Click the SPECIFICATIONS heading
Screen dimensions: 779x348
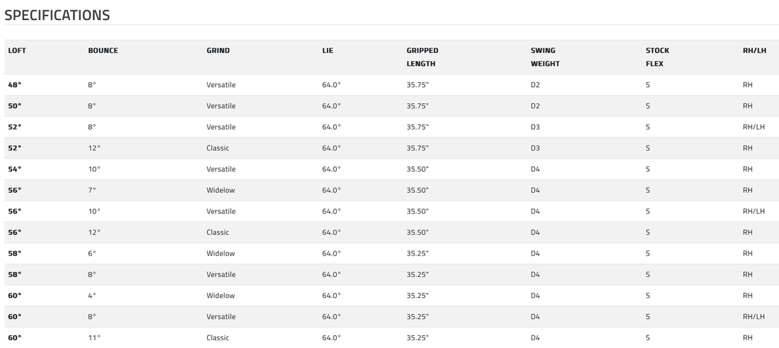point(57,15)
